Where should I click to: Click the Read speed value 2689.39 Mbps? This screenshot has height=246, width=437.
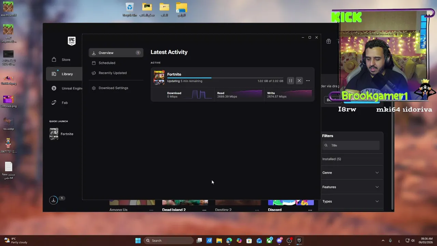click(227, 97)
